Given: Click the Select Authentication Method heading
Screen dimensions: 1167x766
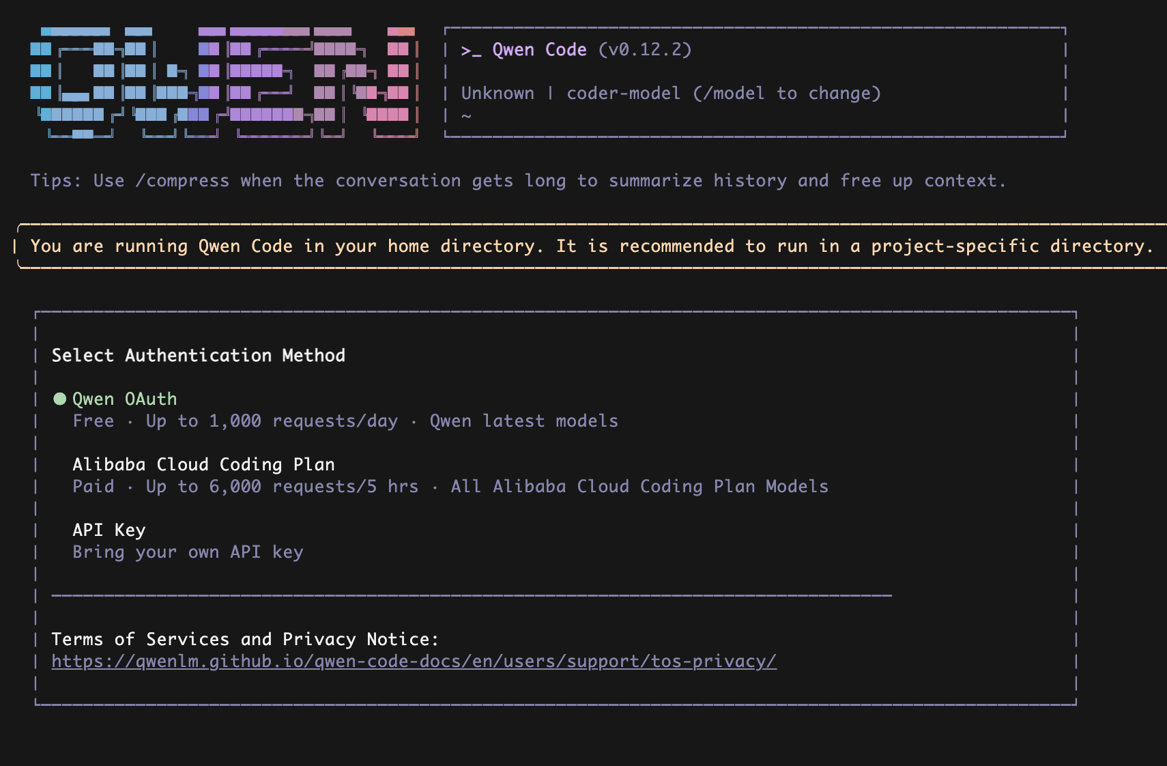Looking at the screenshot, I should tap(199, 355).
